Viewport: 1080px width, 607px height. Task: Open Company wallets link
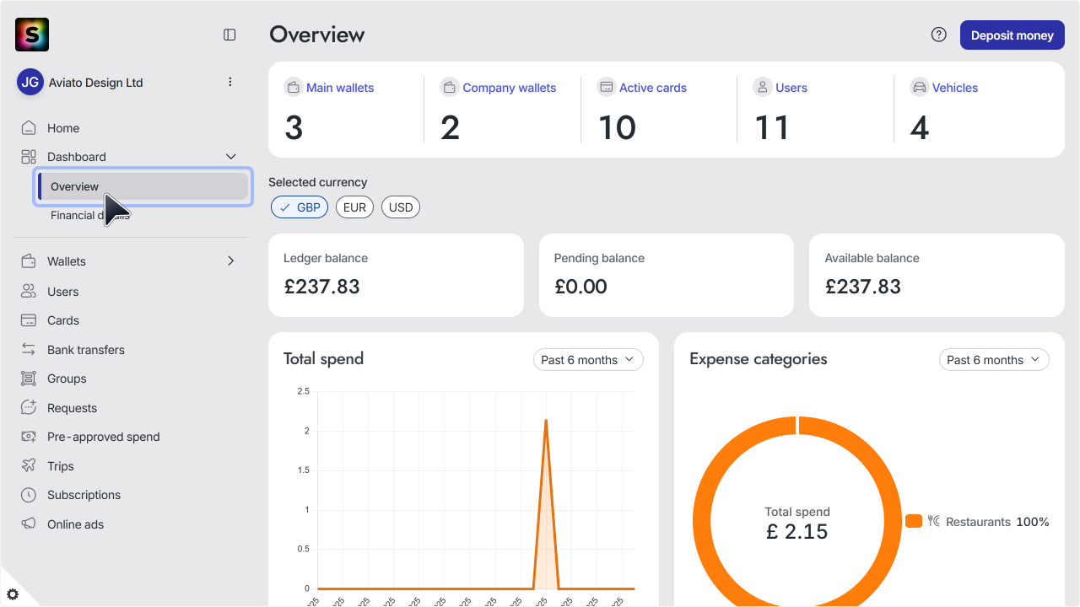click(510, 88)
